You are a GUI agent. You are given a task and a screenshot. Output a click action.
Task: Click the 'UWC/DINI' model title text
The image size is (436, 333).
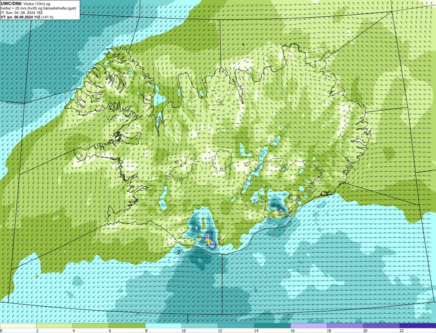pyautogui.click(x=11, y=3)
